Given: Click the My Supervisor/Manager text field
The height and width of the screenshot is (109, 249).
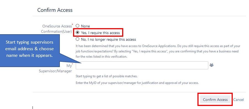Looking at the screenshot, I should pyautogui.click(x=142, y=65).
